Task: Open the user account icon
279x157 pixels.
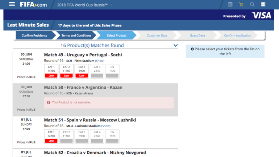Action: tap(263, 4)
